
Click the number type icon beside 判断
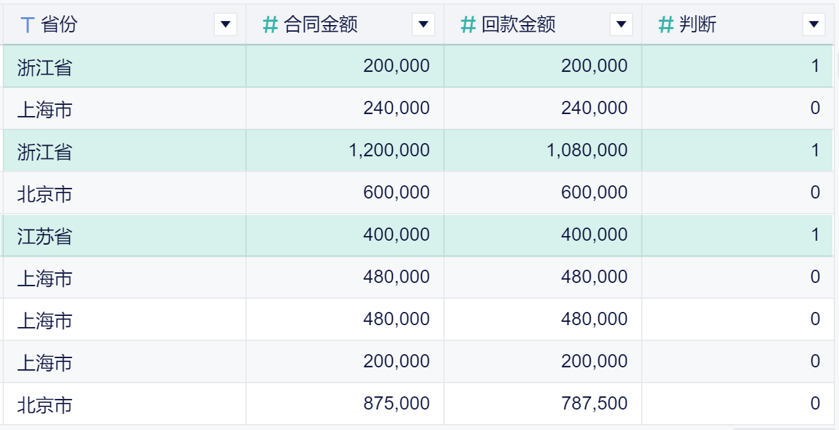(x=666, y=25)
